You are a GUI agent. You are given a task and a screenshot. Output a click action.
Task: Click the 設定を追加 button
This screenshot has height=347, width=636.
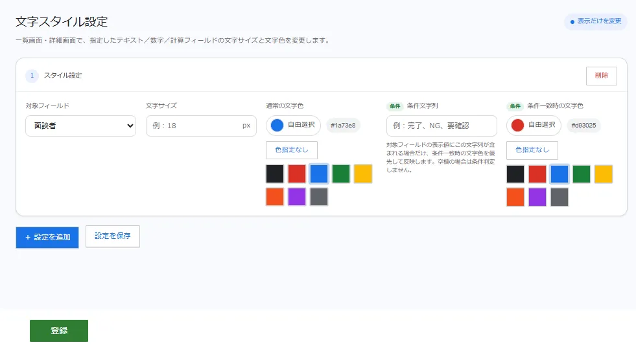pos(47,238)
